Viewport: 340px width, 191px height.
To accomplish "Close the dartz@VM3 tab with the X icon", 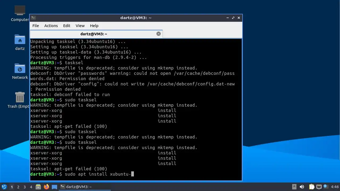I will point(159,34).
